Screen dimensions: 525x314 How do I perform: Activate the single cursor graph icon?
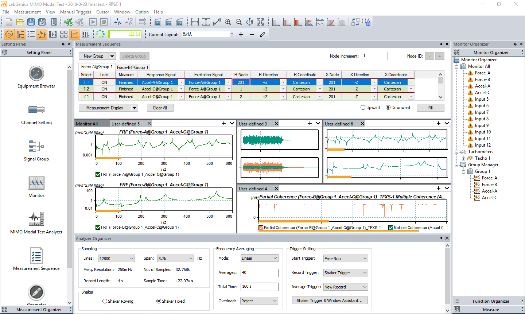276,22
